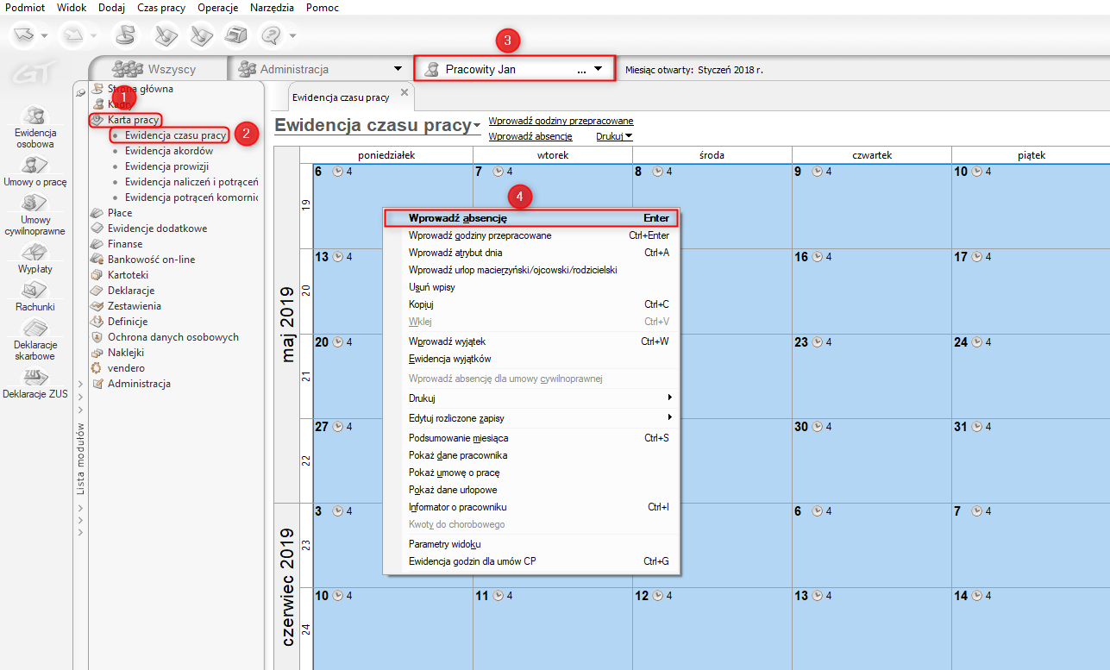Click the printer icon in the toolbar
Screen dimensions: 1110x670
[235, 35]
